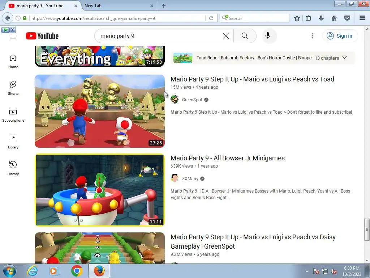The width and height of the screenshot is (370, 278).
Task: Open the Firefox downloads arrow
Action: pyautogui.click(x=321, y=18)
